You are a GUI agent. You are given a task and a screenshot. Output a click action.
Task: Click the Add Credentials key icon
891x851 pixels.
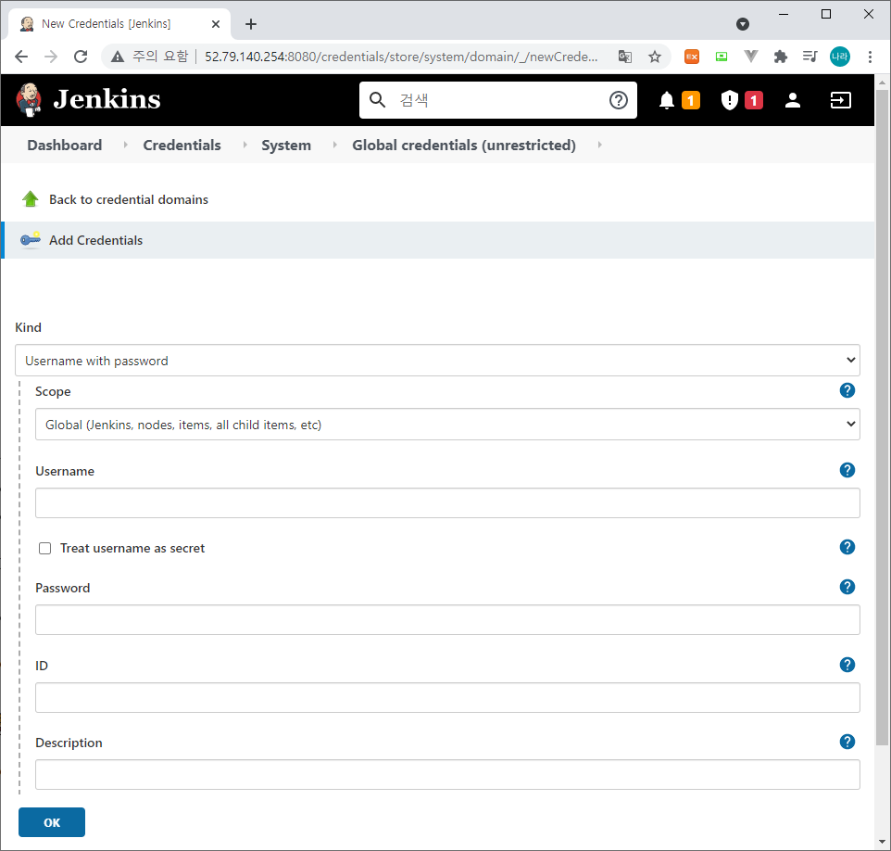pyautogui.click(x=31, y=240)
